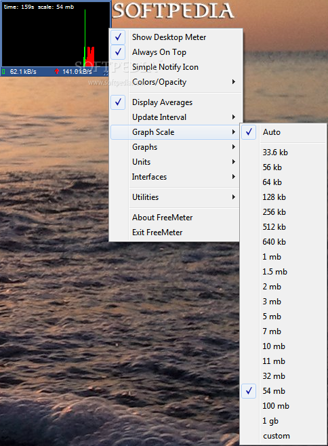328x446 pixels.
Task: Select Auto graph scale
Action: [x=283, y=132]
